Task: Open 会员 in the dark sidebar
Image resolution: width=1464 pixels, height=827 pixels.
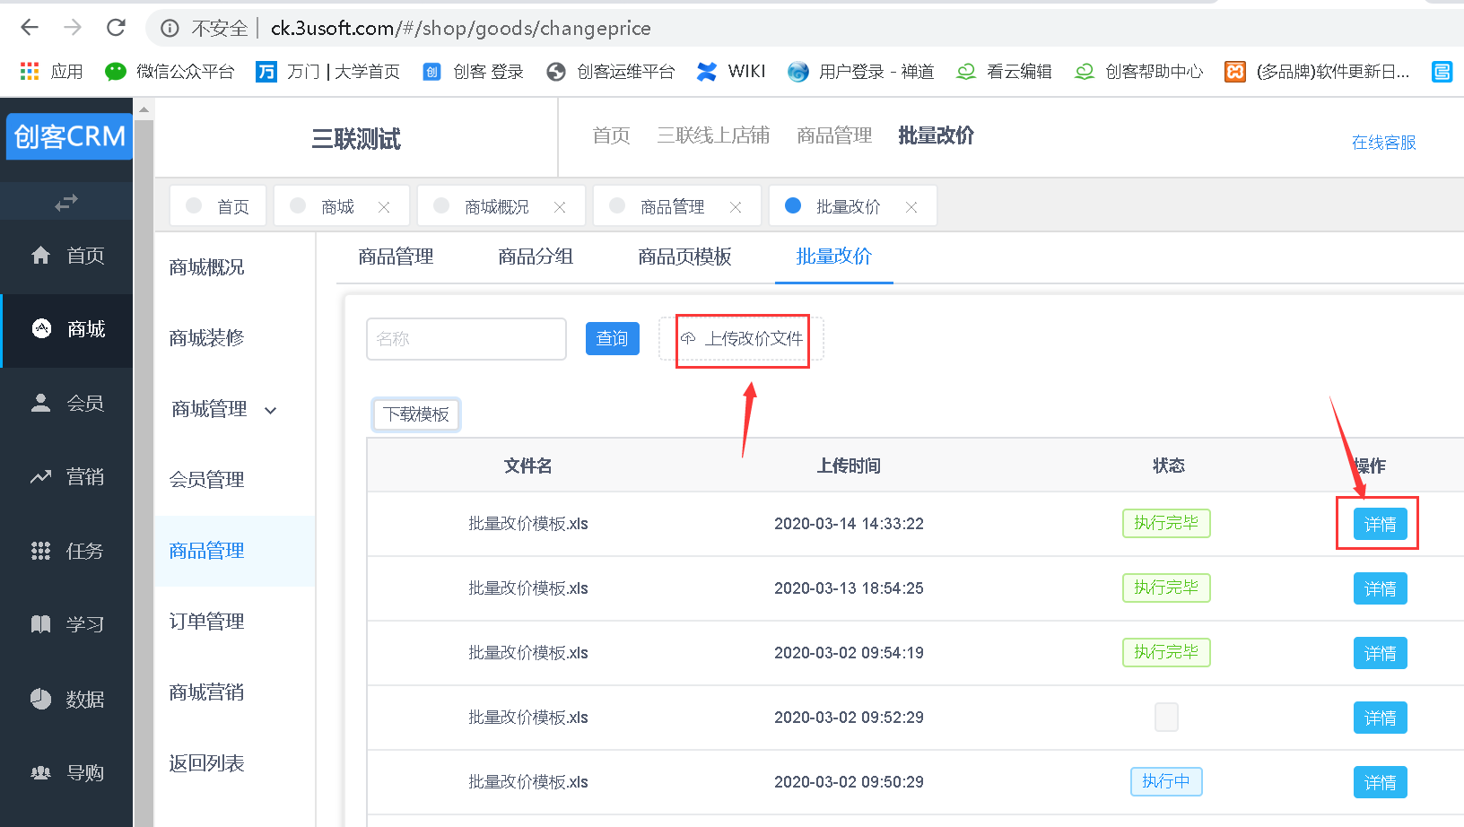Action: coord(66,404)
